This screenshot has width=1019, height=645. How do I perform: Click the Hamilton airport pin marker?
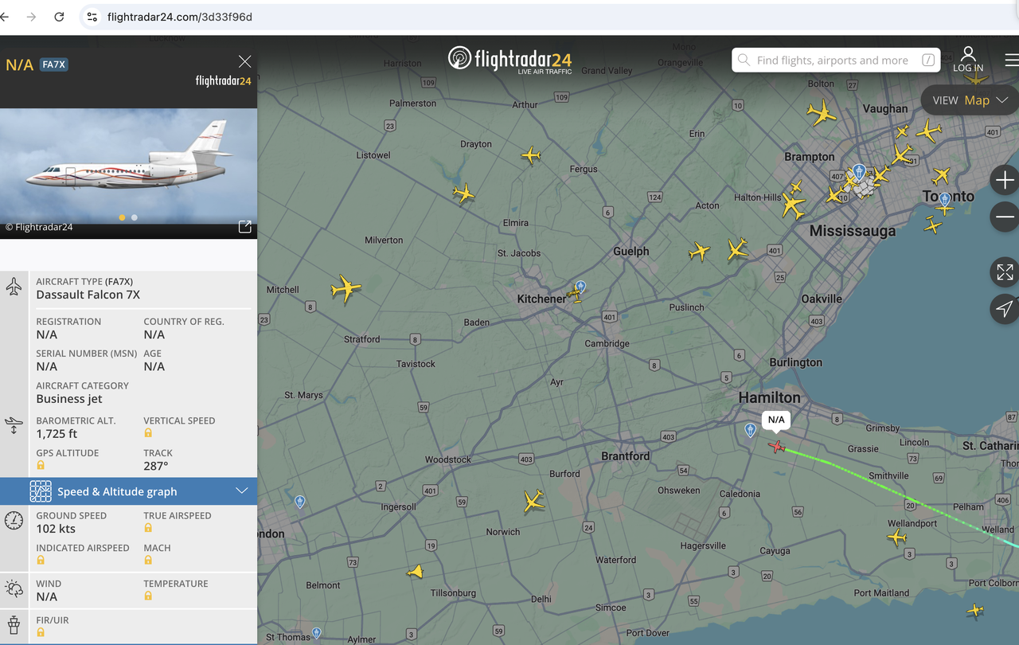click(750, 430)
